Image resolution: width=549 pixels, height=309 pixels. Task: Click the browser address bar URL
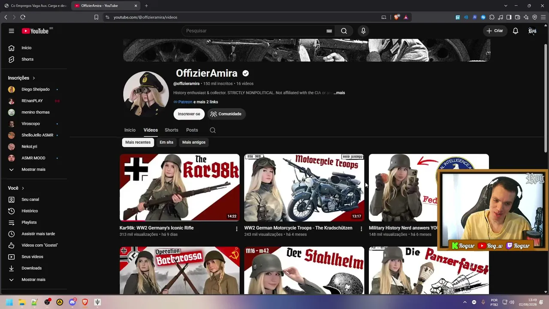[x=145, y=17]
